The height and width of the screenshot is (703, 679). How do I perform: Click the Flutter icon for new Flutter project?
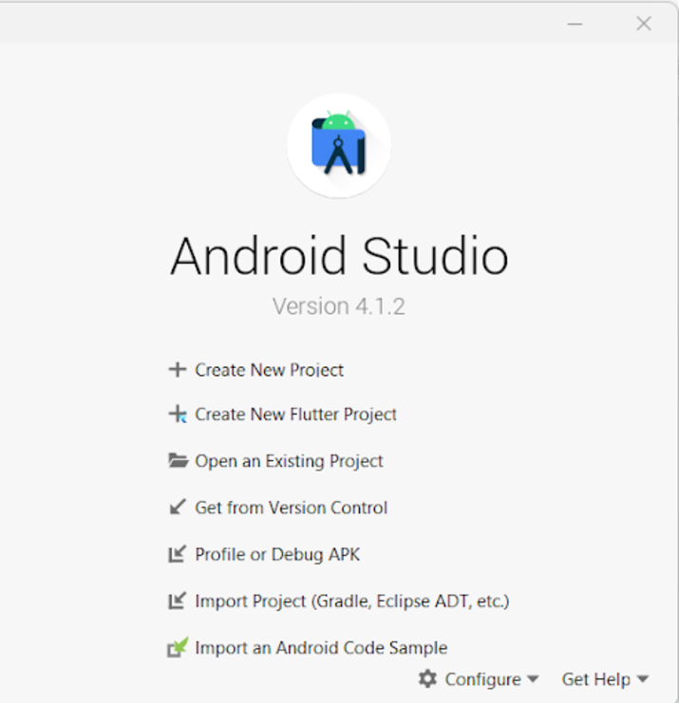tap(177, 415)
